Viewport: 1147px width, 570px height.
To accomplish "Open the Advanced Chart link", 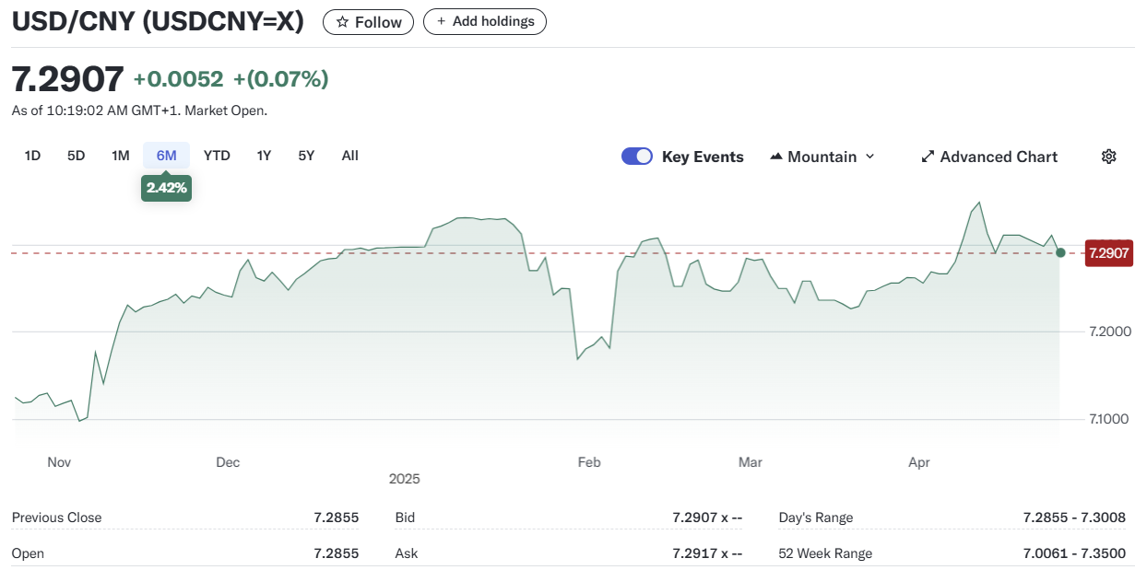I will click(999, 157).
